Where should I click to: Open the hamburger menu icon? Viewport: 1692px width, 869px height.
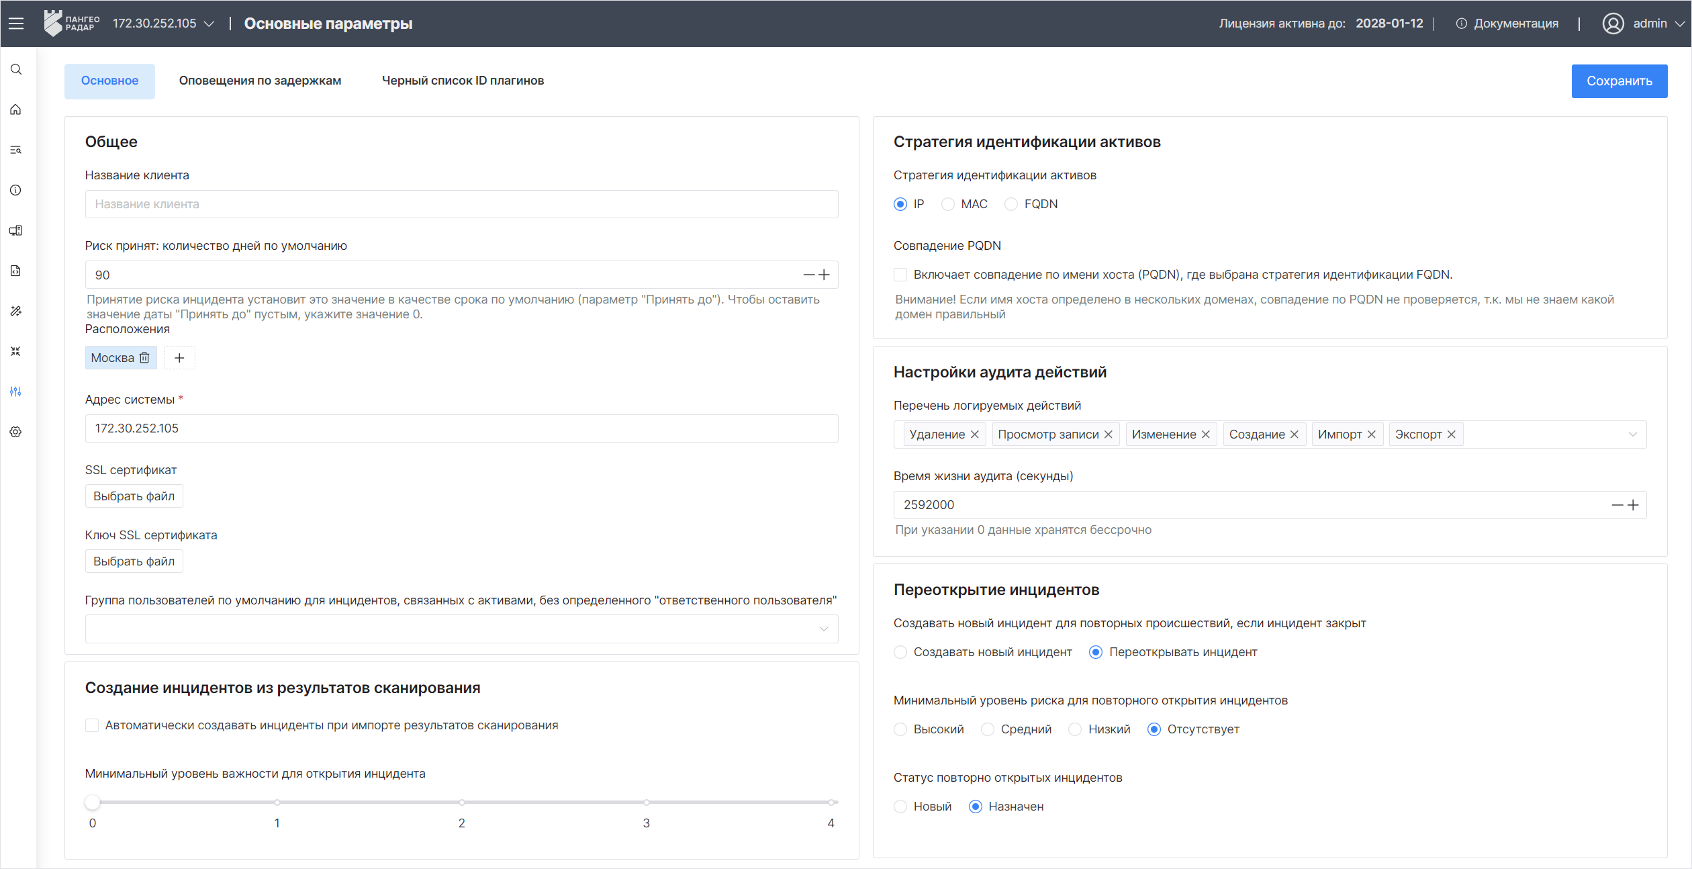(16, 24)
